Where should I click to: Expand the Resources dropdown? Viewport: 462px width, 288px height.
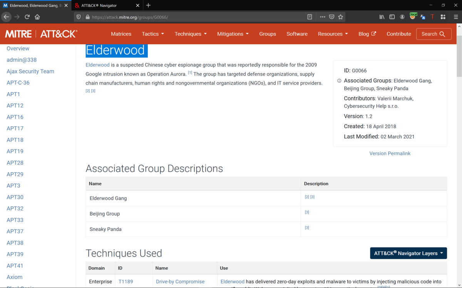pyautogui.click(x=333, y=34)
